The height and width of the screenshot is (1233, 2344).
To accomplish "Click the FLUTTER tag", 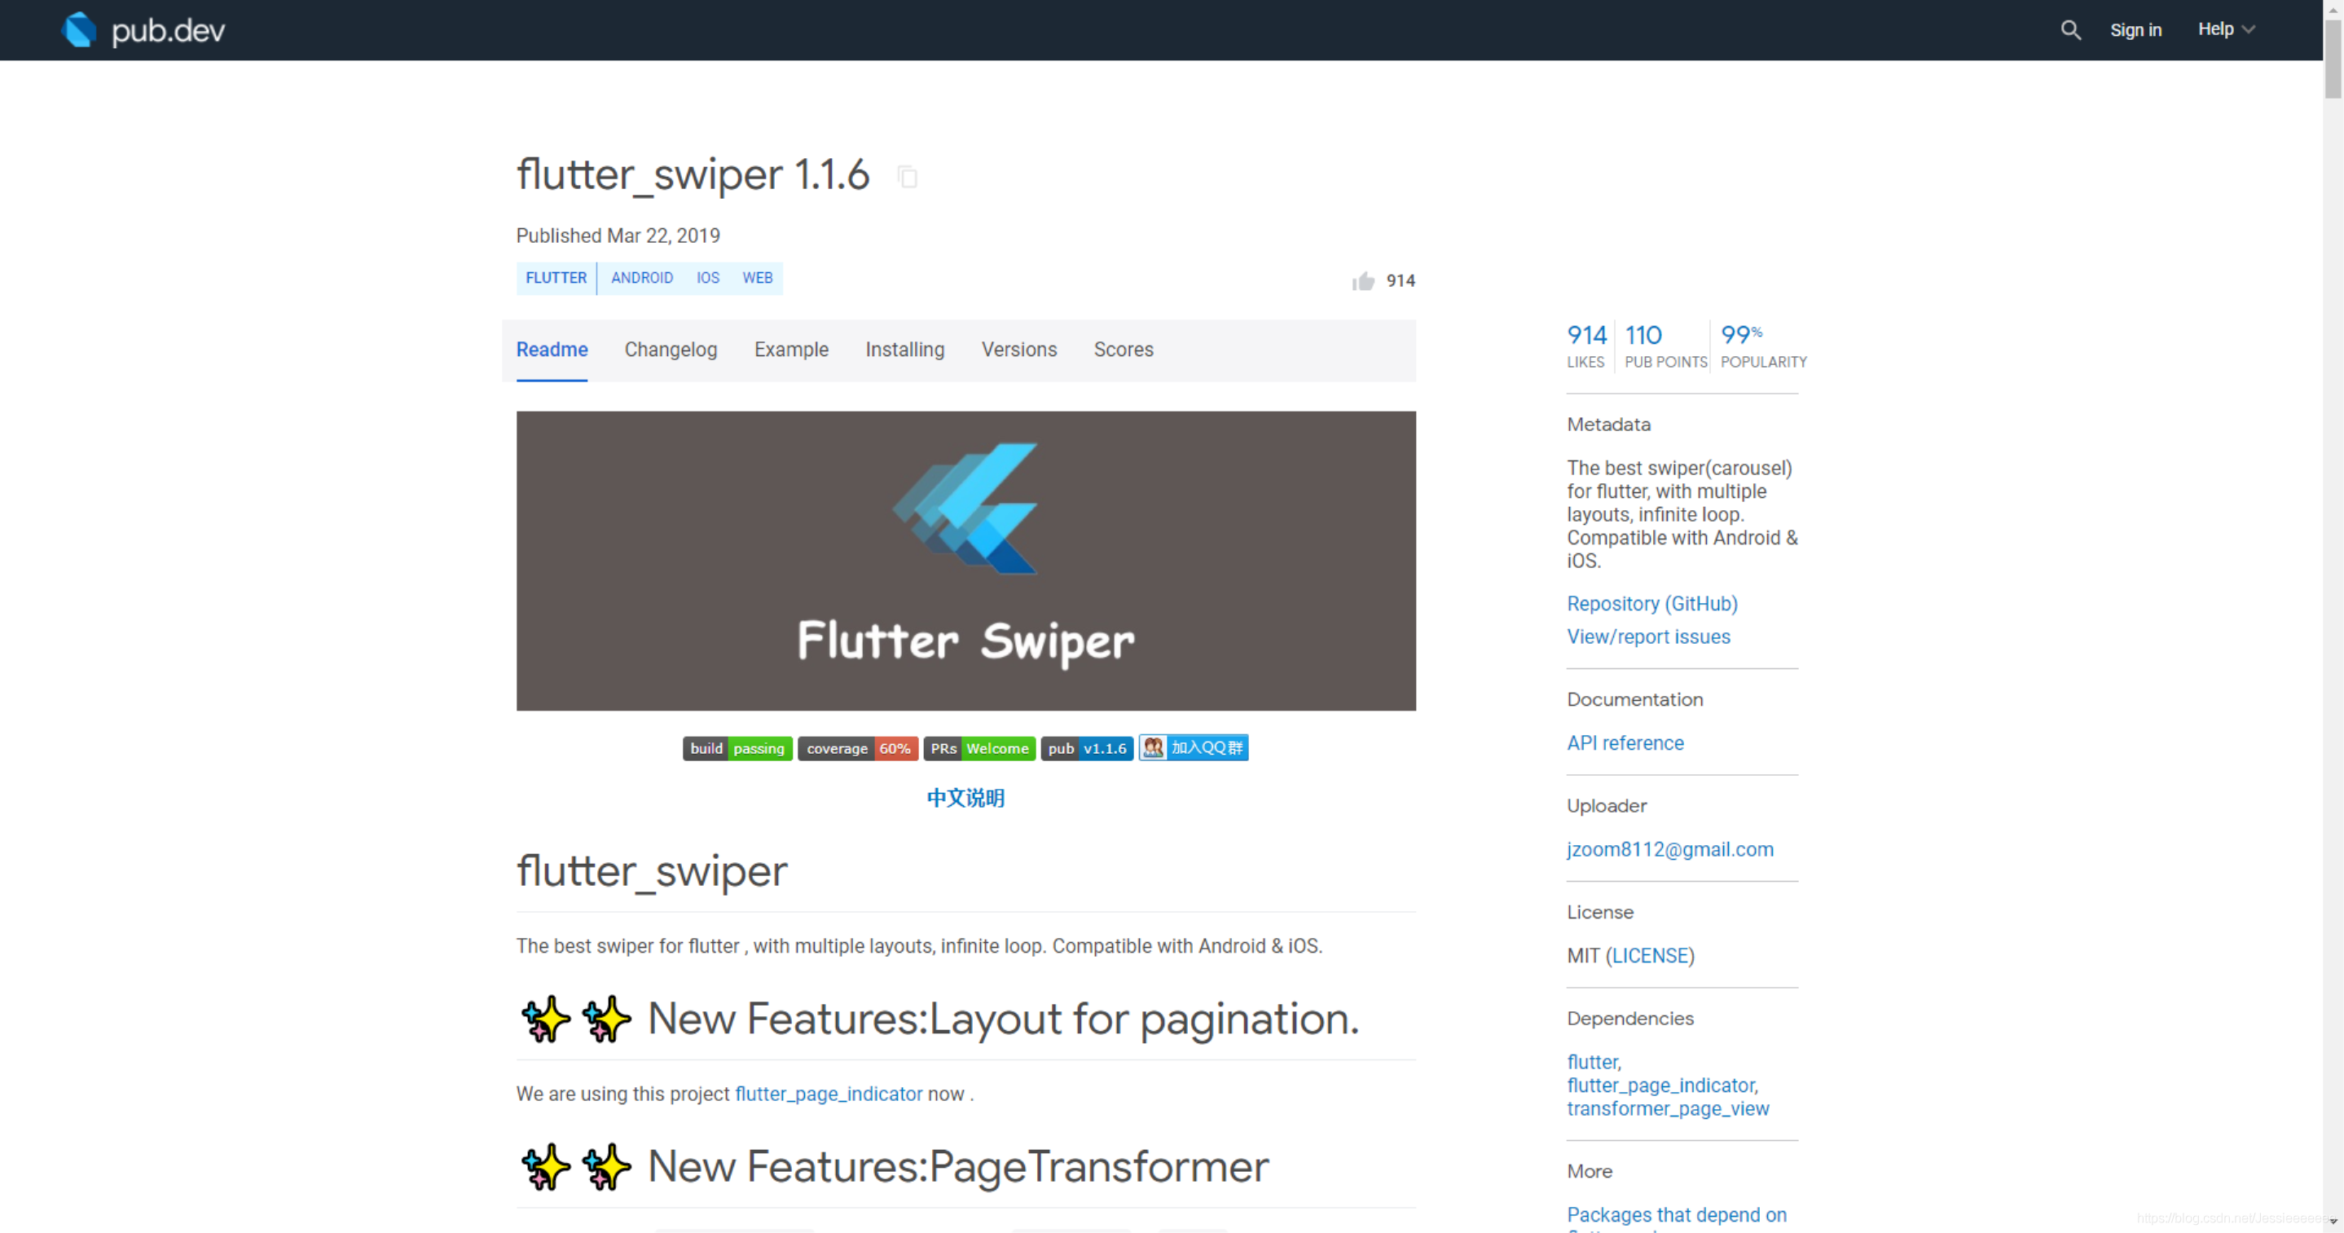I will 556,279.
